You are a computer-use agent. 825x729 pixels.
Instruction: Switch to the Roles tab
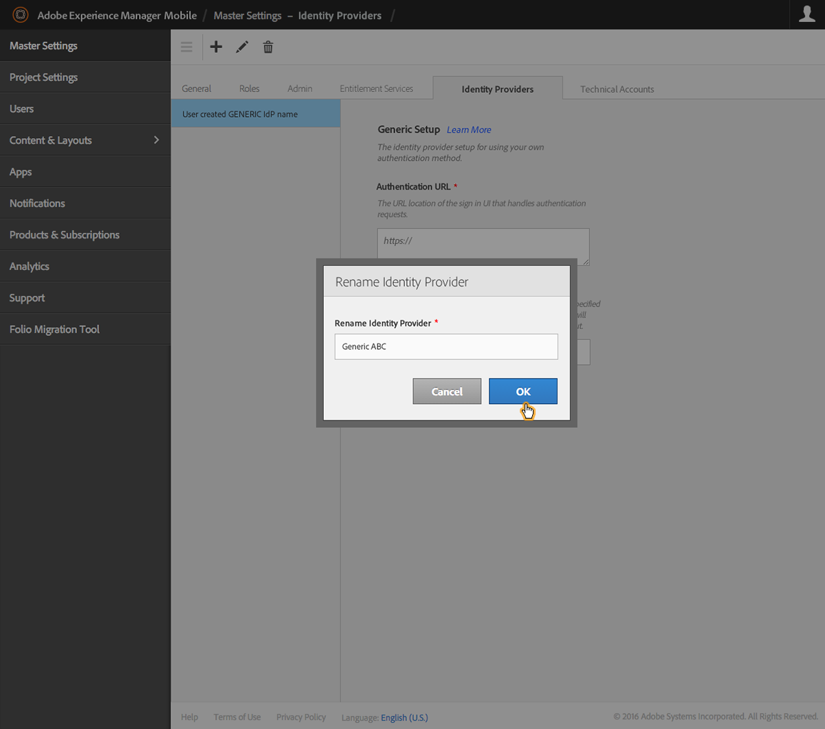pyautogui.click(x=250, y=89)
